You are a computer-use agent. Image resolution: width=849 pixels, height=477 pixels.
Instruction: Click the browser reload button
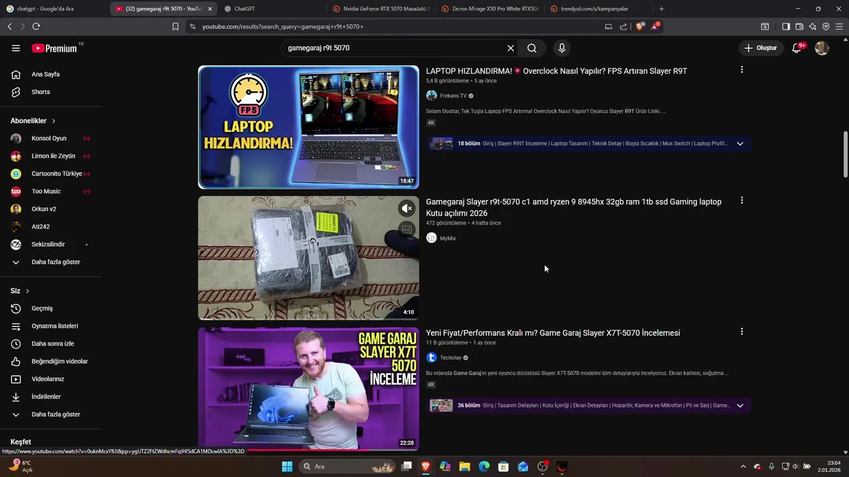pyautogui.click(x=36, y=26)
